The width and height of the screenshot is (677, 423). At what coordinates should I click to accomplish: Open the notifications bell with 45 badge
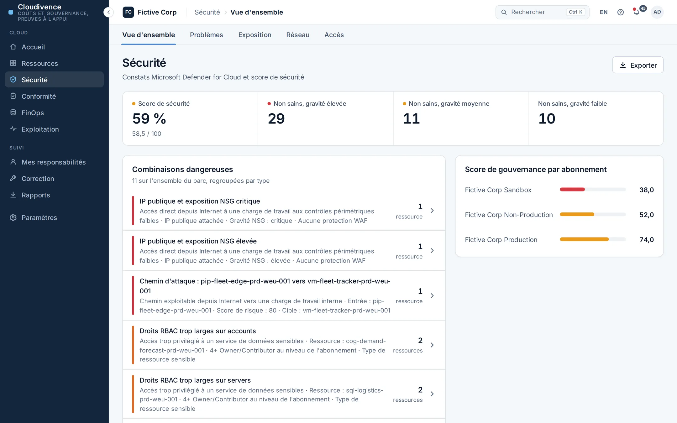click(x=637, y=12)
